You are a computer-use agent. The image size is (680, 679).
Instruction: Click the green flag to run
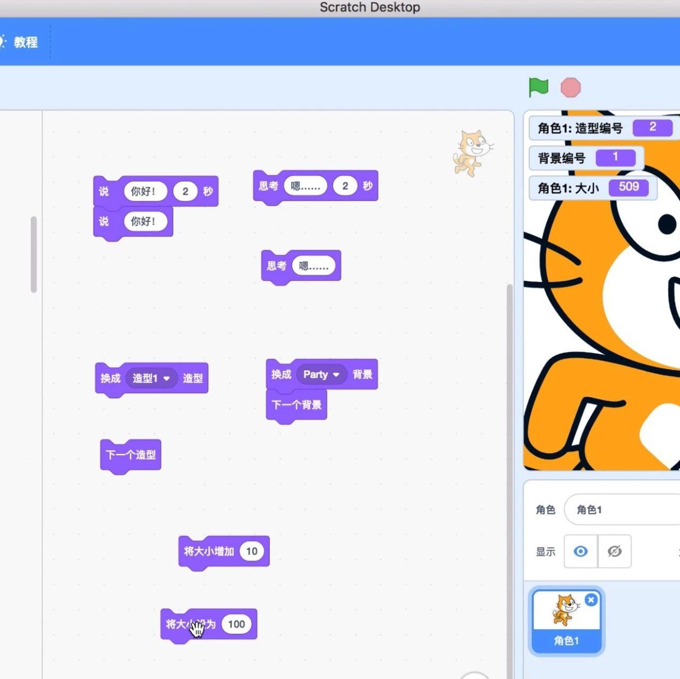tap(538, 87)
